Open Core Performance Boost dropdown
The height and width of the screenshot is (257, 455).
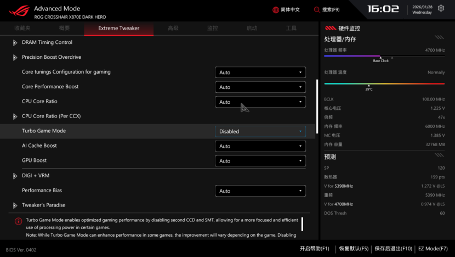tap(260, 87)
